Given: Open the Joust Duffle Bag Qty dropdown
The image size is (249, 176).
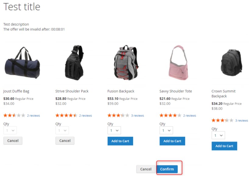Looking at the screenshot, I should click(x=10, y=131).
